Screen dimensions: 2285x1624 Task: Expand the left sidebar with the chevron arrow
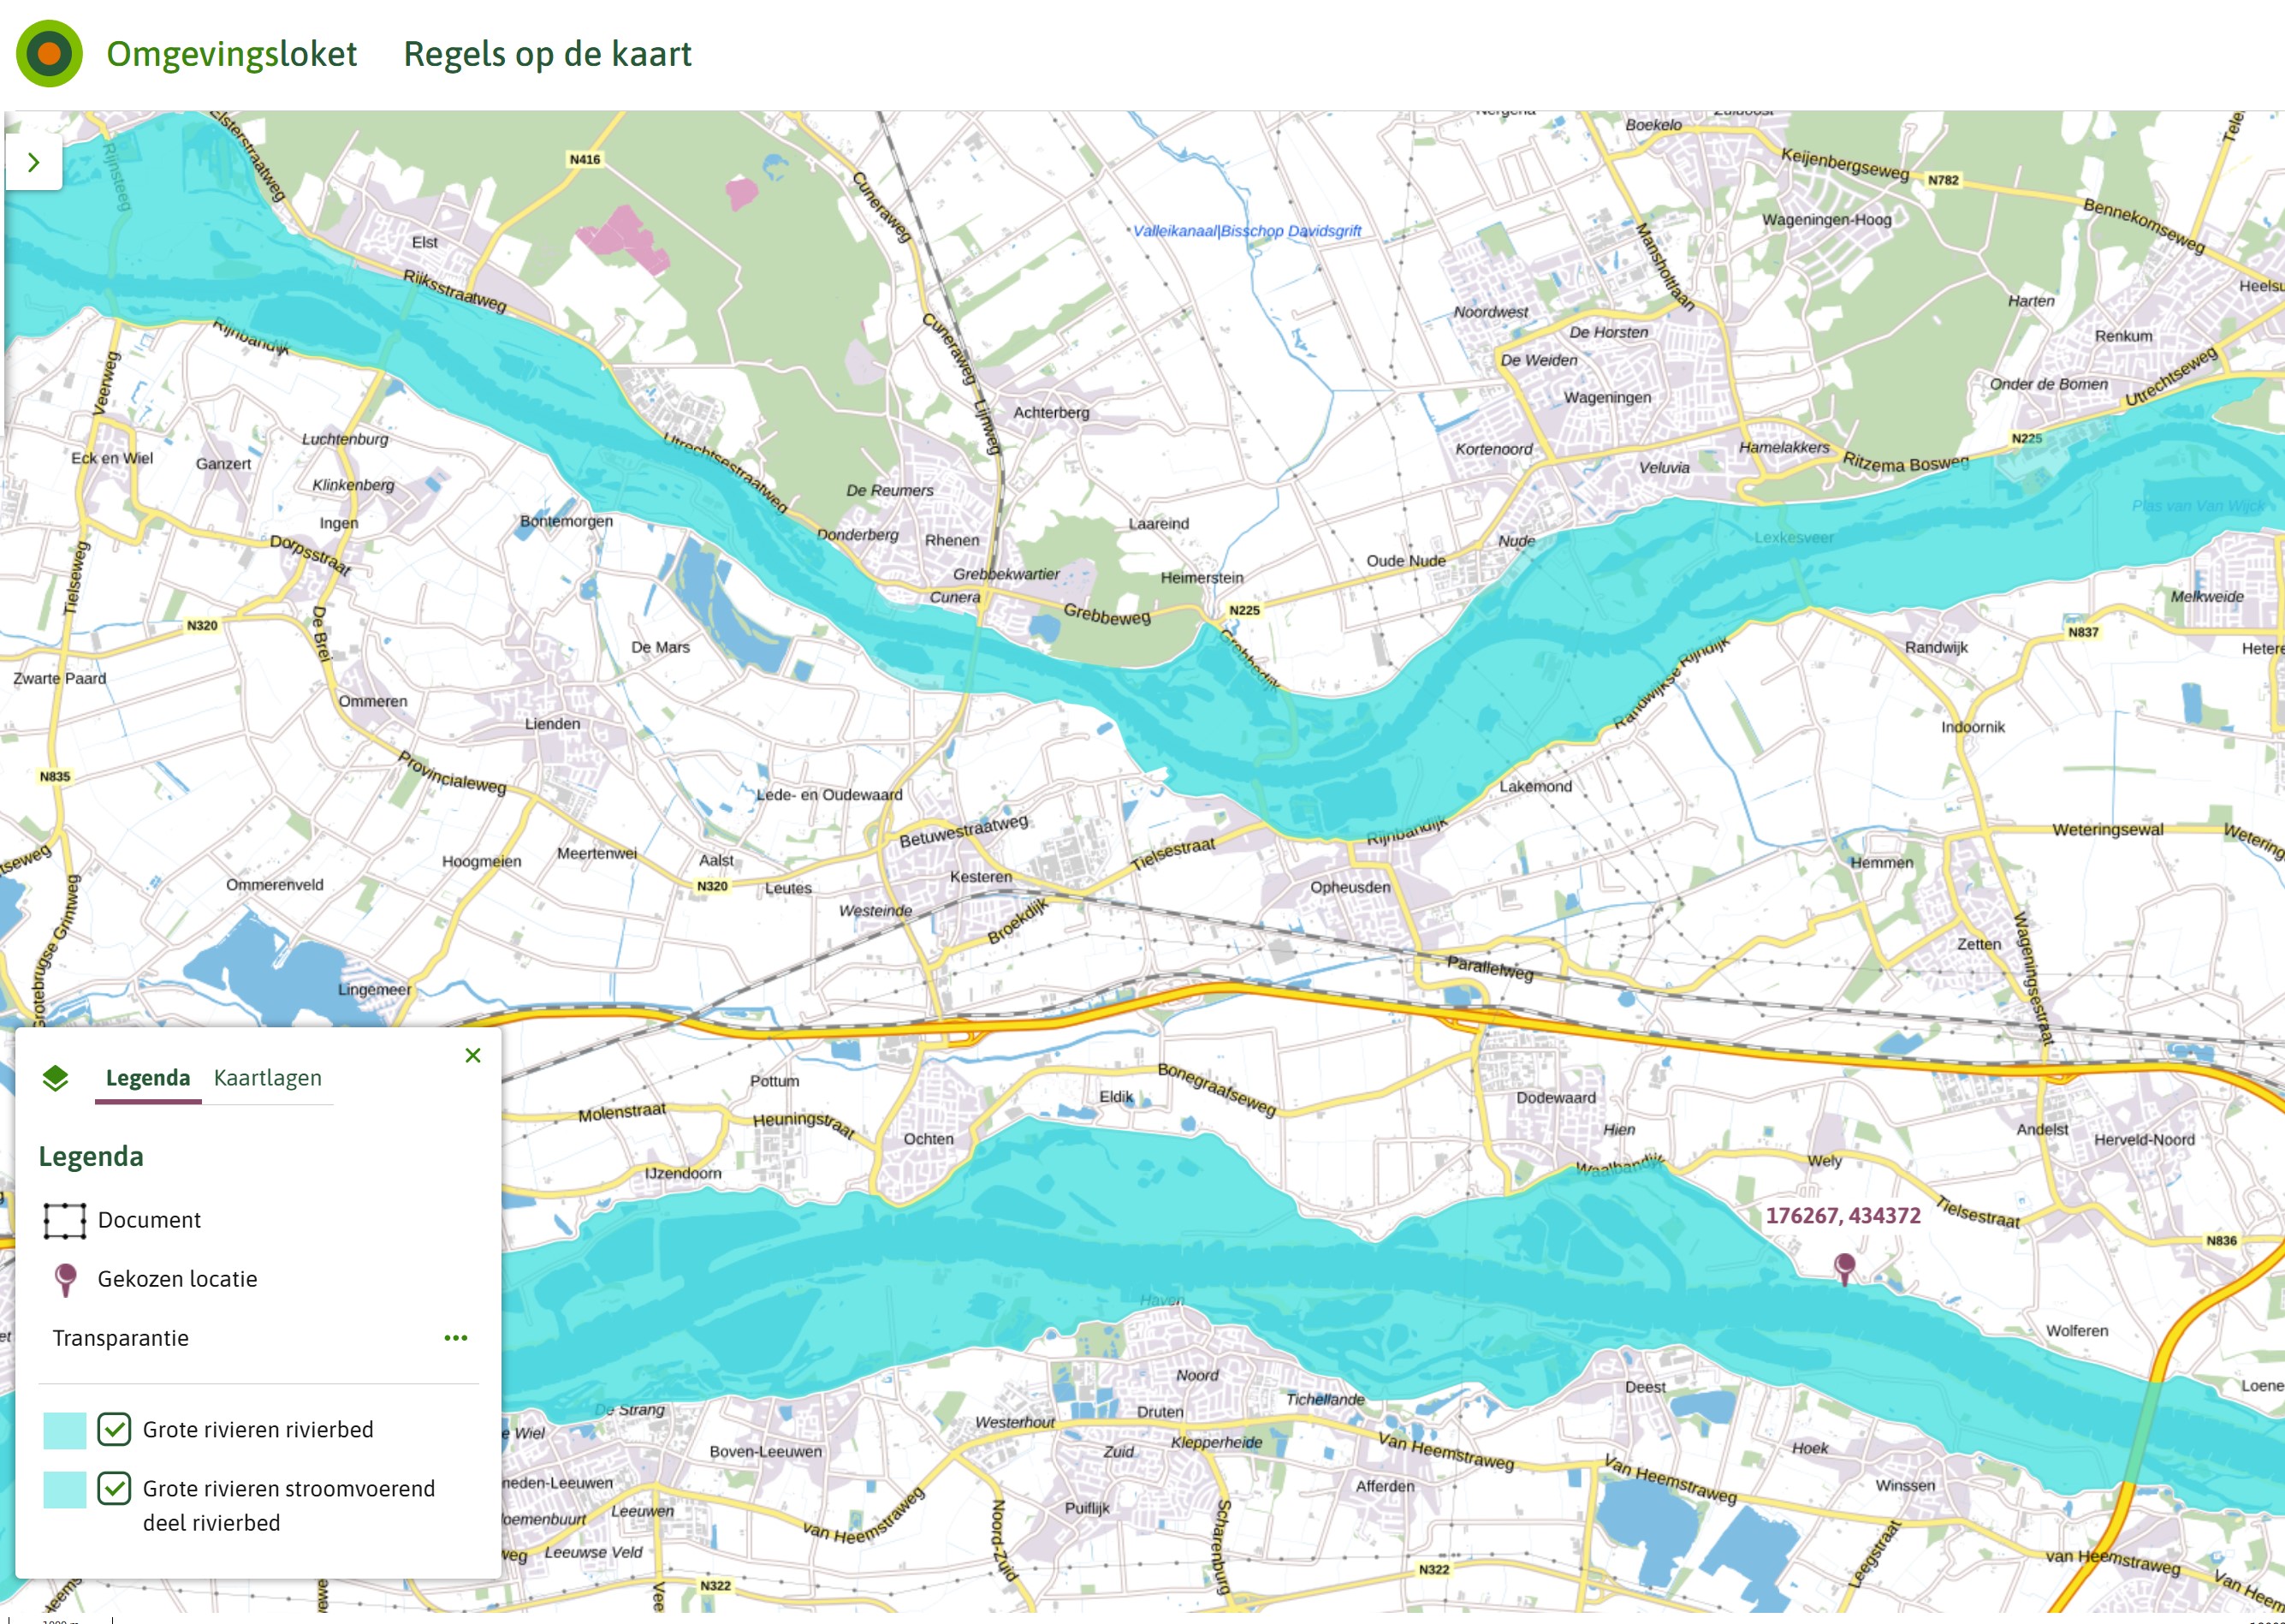pyautogui.click(x=34, y=162)
